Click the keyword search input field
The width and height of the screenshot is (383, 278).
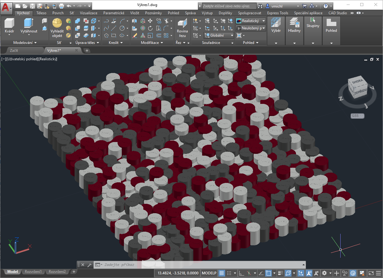(x=229, y=6)
